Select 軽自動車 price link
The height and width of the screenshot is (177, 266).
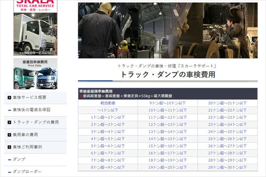pos(108,103)
